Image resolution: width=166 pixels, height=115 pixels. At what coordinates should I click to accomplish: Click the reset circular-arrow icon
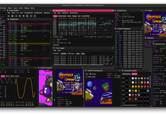pyautogui.click(x=35, y=16)
